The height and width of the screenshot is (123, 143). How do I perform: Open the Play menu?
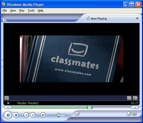[x=22, y=10]
